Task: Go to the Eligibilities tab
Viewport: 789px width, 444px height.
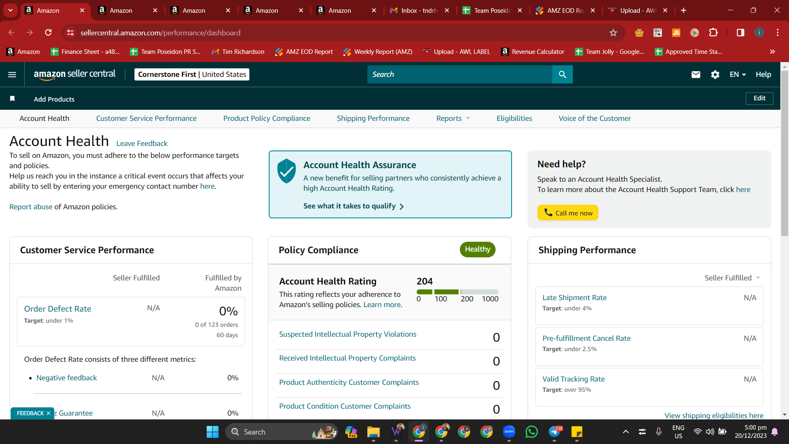Action: point(514,118)
